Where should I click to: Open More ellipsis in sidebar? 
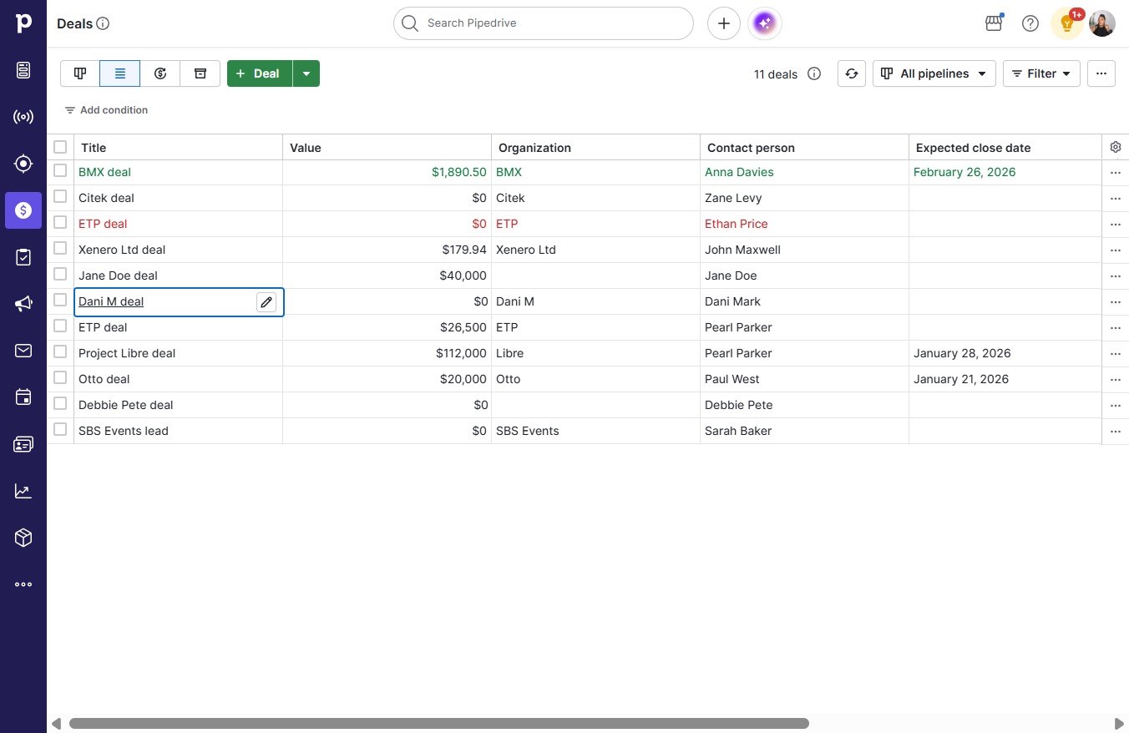pos(23,584)
